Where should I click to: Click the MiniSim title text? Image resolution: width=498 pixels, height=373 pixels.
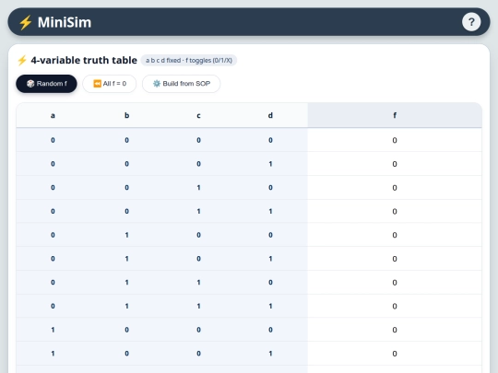65,22
